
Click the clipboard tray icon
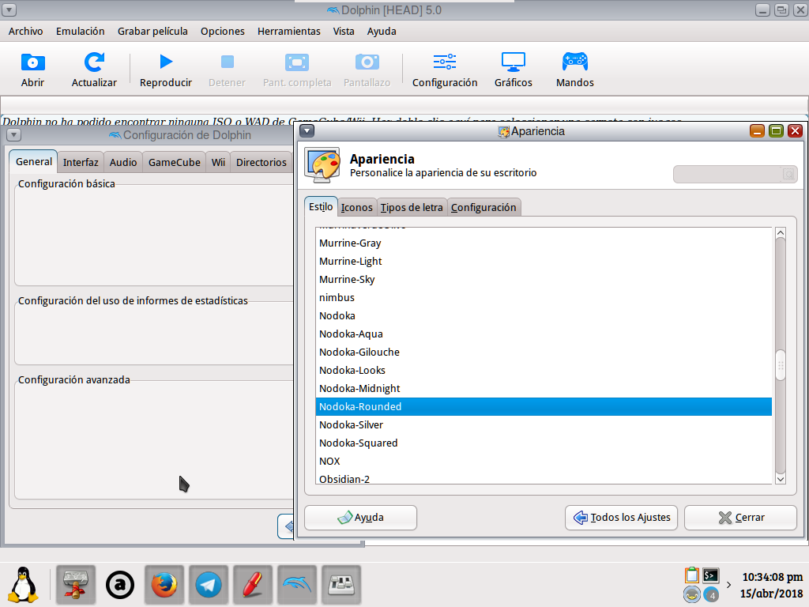(692, 575)
